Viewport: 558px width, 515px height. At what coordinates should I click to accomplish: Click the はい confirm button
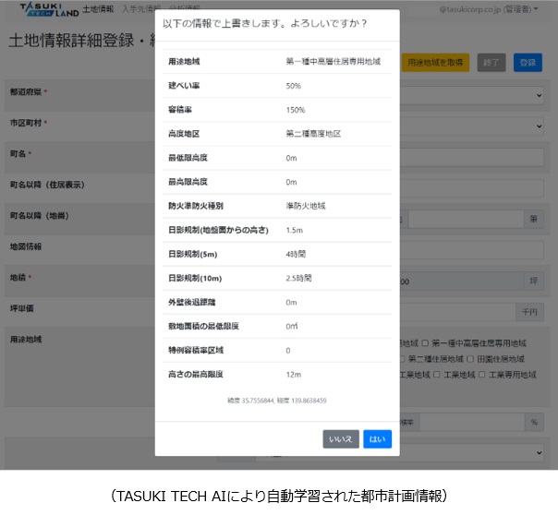(377, 439)
